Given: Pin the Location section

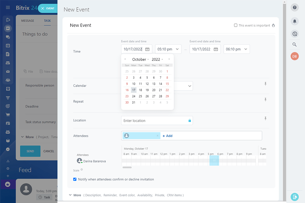Looking at the screenshot, I should click(265, 118).
